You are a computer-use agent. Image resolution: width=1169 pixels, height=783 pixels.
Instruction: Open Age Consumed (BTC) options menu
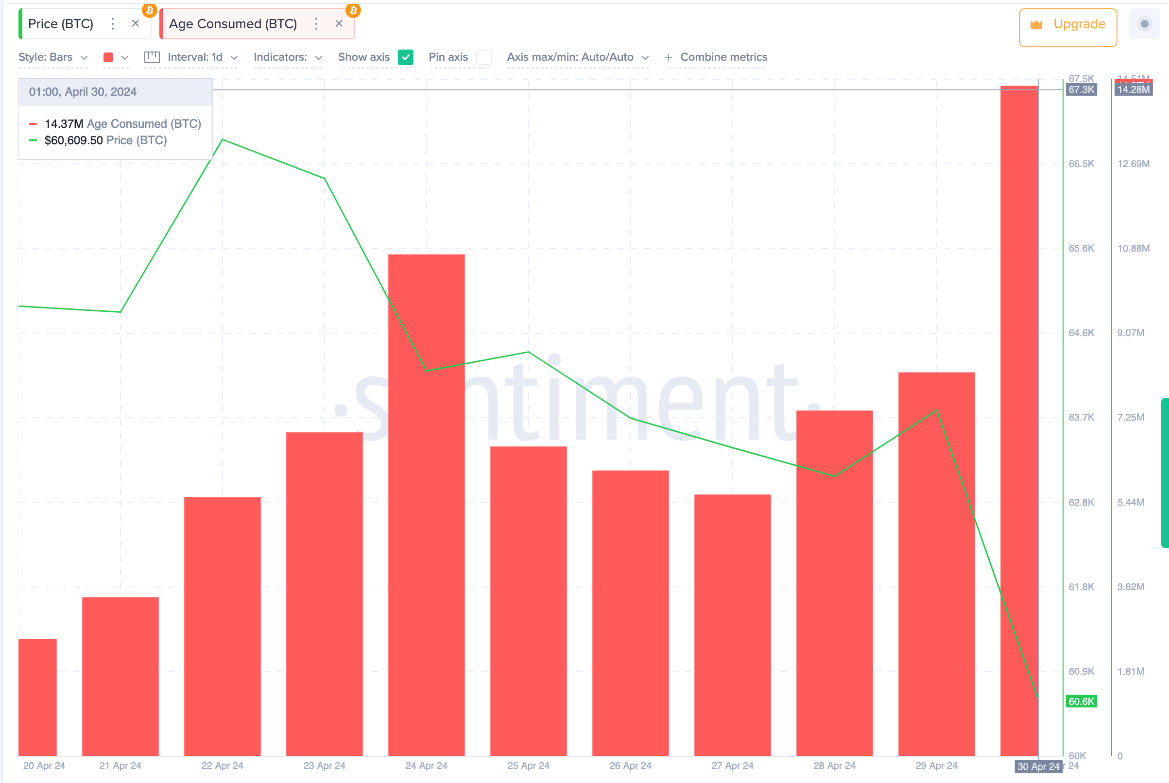click(x=316, y=24)
